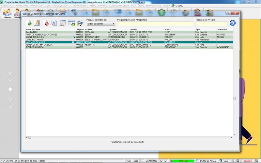Click the table with green plus icon

(71, 23)
